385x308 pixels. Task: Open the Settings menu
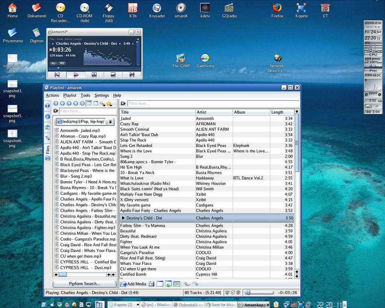pos(102,95)
